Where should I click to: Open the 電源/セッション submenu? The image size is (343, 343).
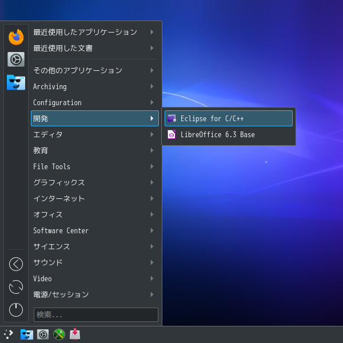[95, 294]
